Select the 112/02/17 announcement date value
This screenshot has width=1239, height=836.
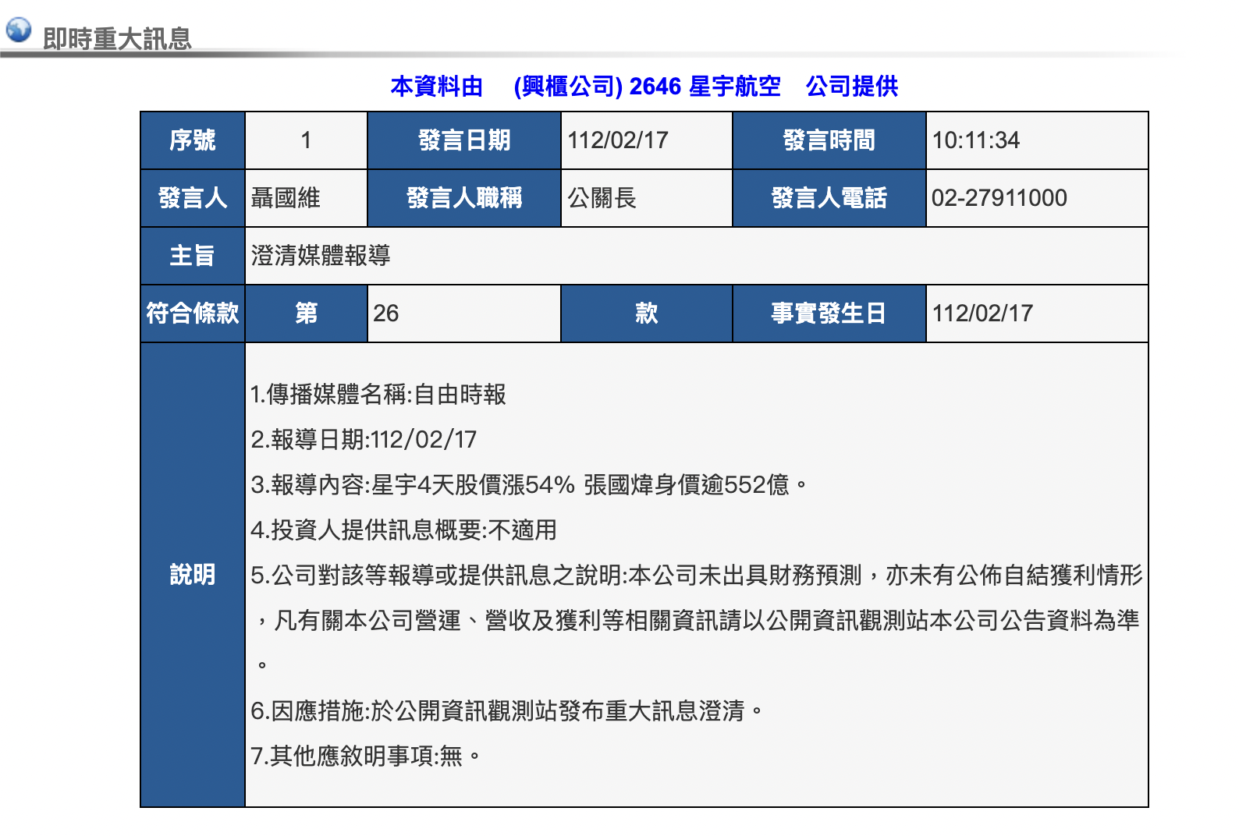click(x=618, y=140)
